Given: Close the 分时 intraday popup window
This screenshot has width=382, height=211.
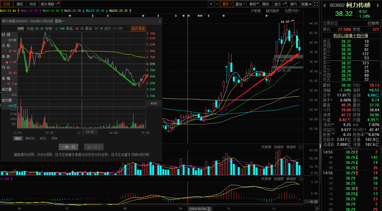Looking at the screenshot, I should [x=160, y=21].
